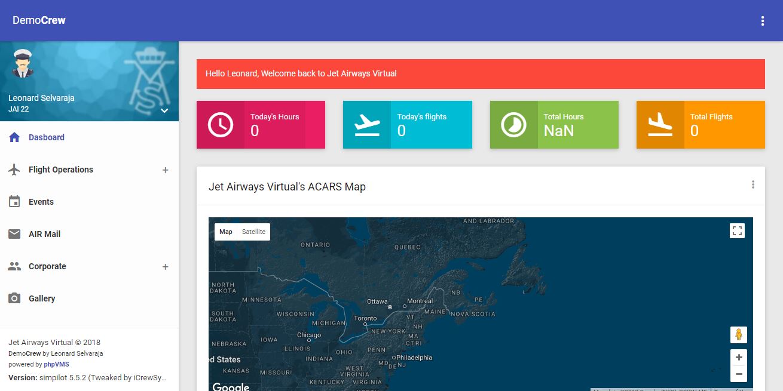The image size is (783, 391).
Task: Select the Total Hours NaN value
Action: pos(559,131)
